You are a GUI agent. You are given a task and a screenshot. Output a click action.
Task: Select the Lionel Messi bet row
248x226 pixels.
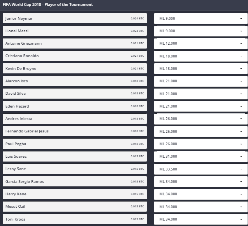pyautogui.click(x=75, y=31)
